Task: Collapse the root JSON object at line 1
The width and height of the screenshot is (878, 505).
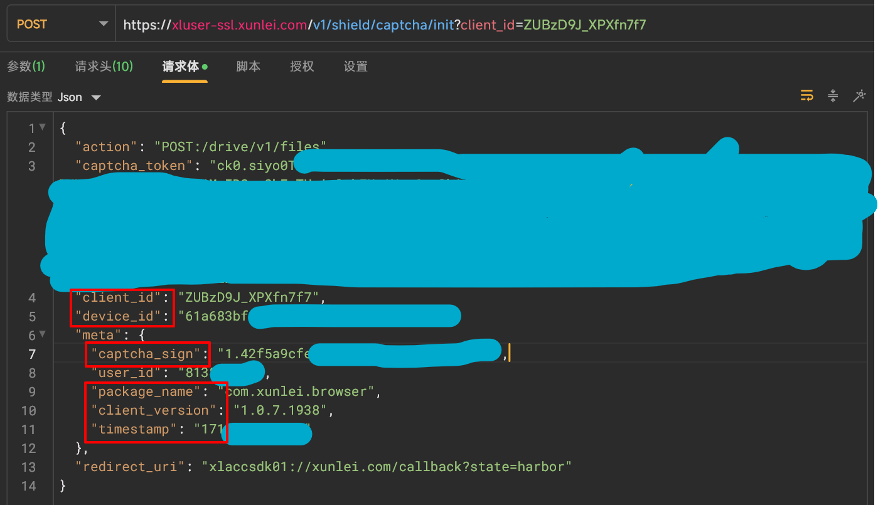Action: tap(43, 127)
